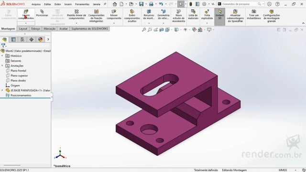Open the Padrão linear dropdown arrow

coord(76,23)
